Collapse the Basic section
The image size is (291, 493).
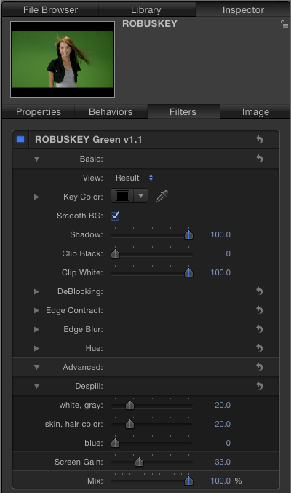tap(37, 159)
